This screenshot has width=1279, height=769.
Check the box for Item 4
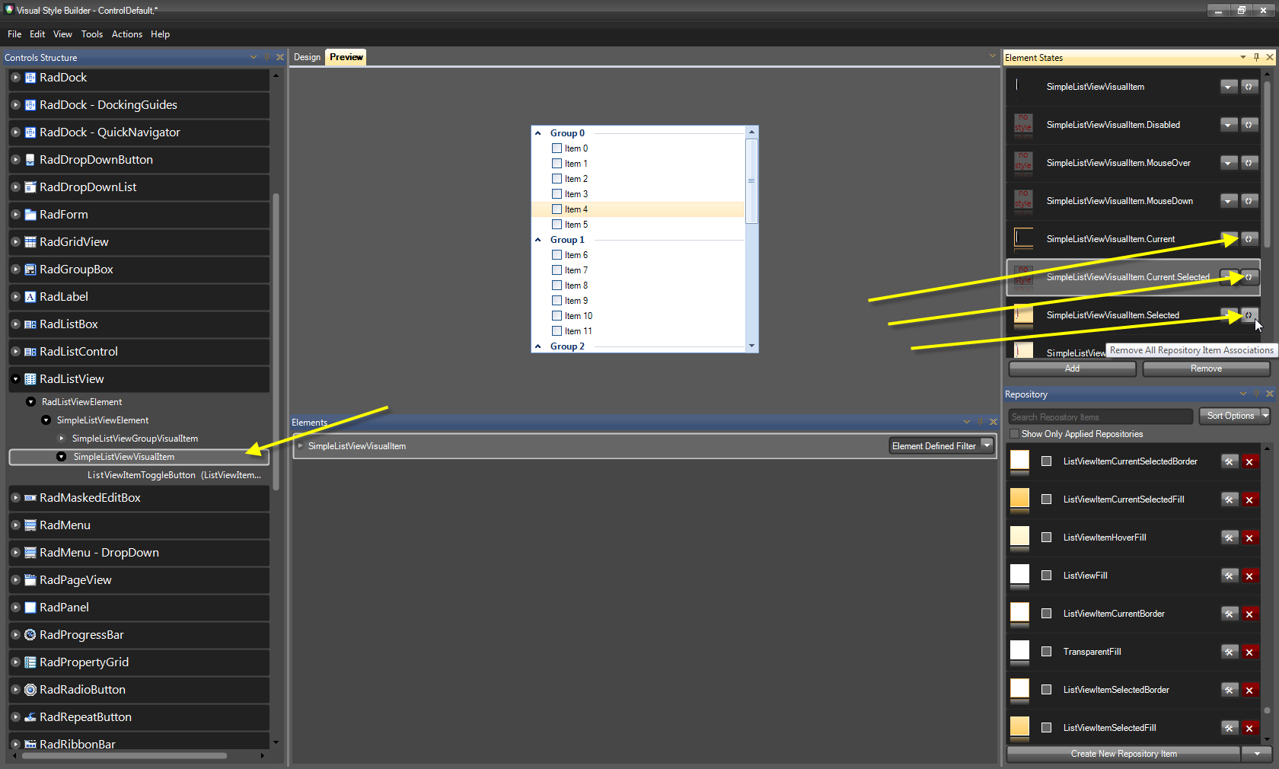[x=557, y=209]
